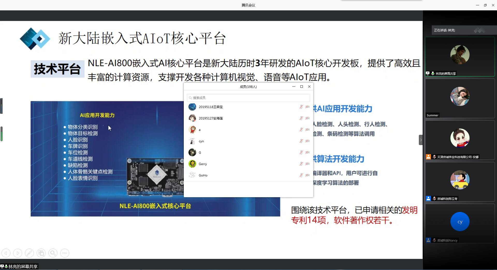Go to previous slide using left arrow icon
Image resolution: width=497 pixels, height=270 pixels.
[6, 253]
